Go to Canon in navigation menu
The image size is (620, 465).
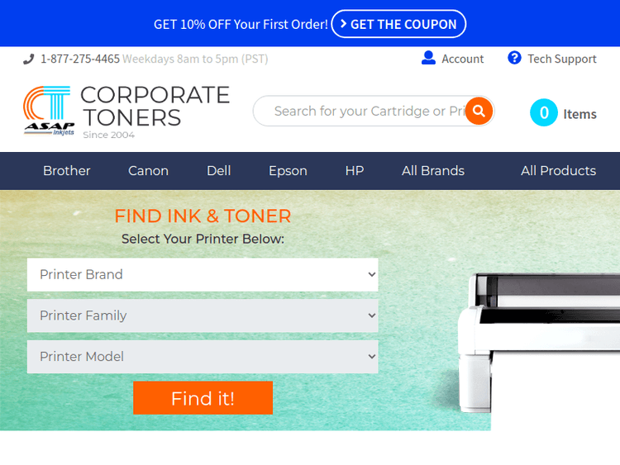148,171
